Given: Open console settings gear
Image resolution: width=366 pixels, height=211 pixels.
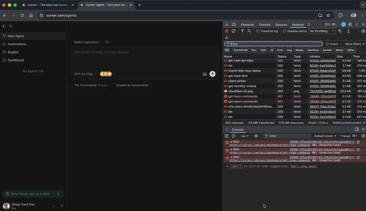Looking at the screenshot, I should click(363, 136).
